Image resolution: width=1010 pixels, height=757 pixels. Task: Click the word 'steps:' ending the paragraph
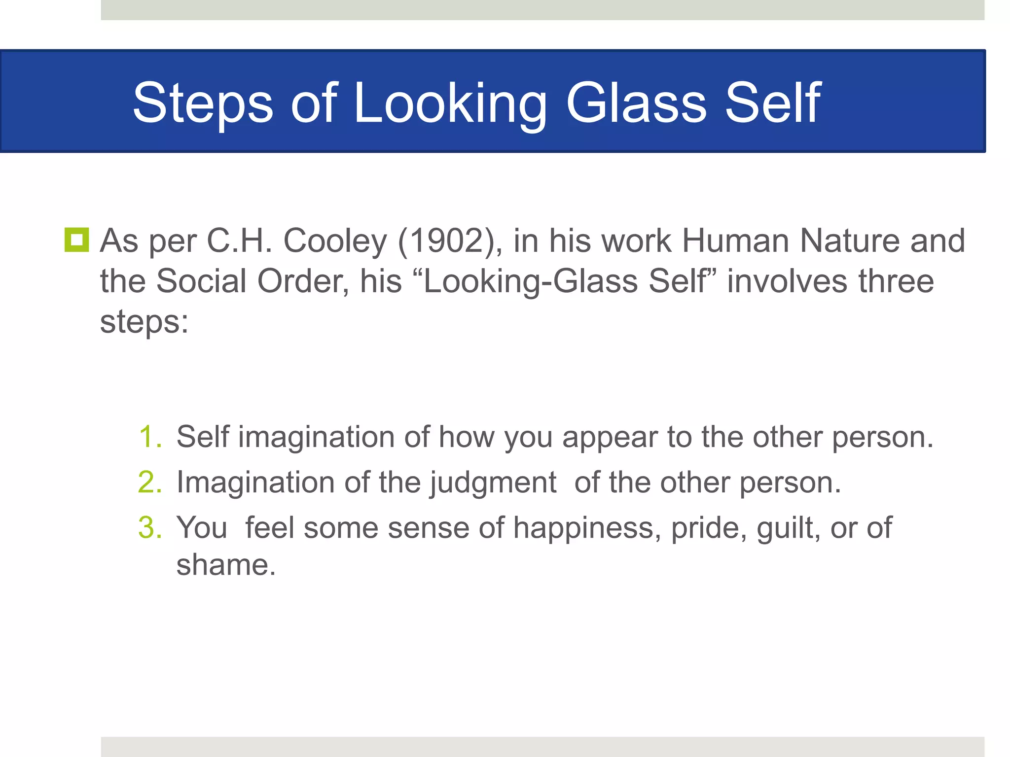[x=144, y=322]
